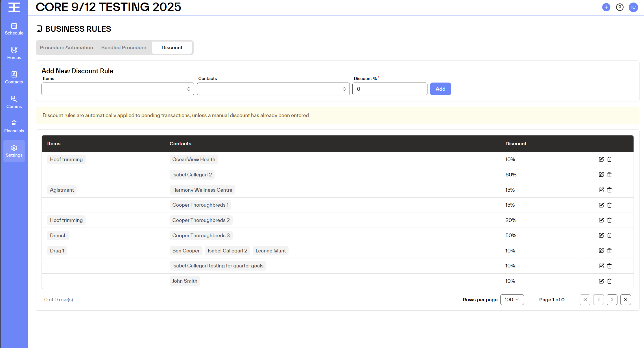This screenshot has width=644, height=348.
Task: Open the help question mark icon
Action: [619, 7]
